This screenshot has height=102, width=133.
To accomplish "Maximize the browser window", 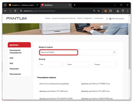I will pos(121,5).
